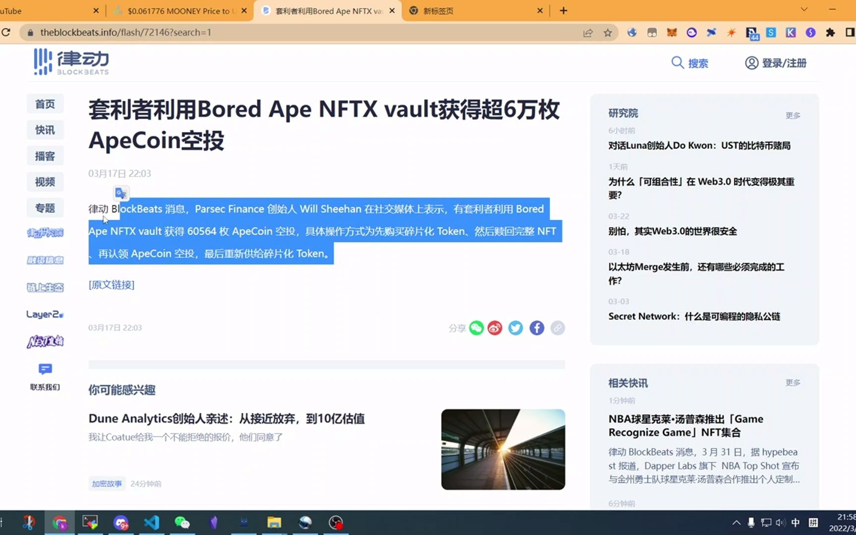Share article on Twitter
The image size is (856, 535).
[516, 328]
